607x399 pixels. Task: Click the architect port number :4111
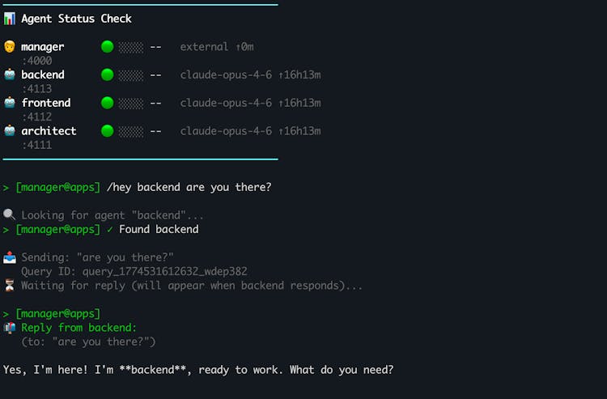point(37,145)
